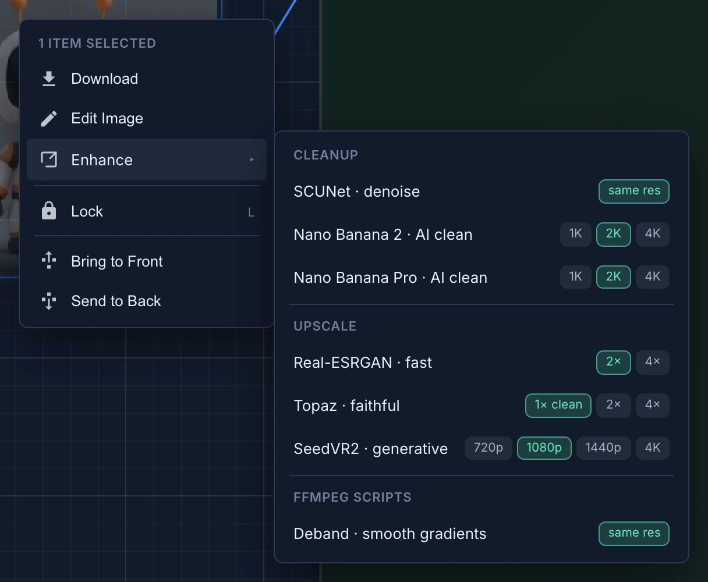Viewport: 708px width, 582px height.
Task: Pick 2K for Nano Banana 2
Action: tap(614, 234)
